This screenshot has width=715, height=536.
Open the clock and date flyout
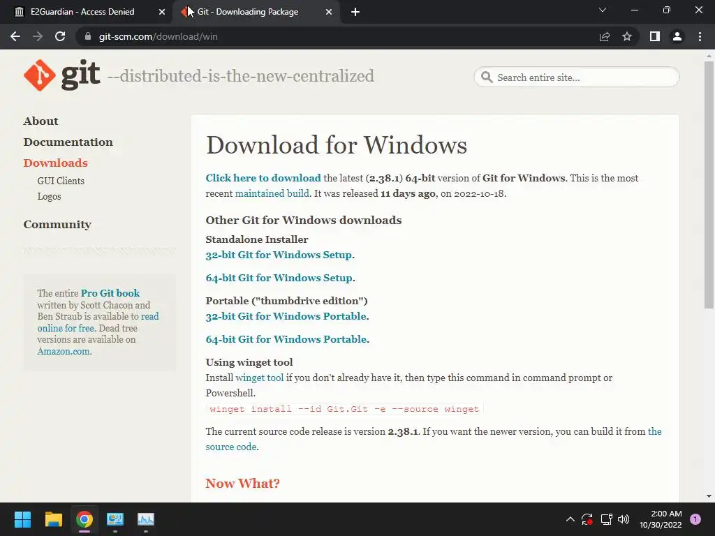tap(661, 519)
